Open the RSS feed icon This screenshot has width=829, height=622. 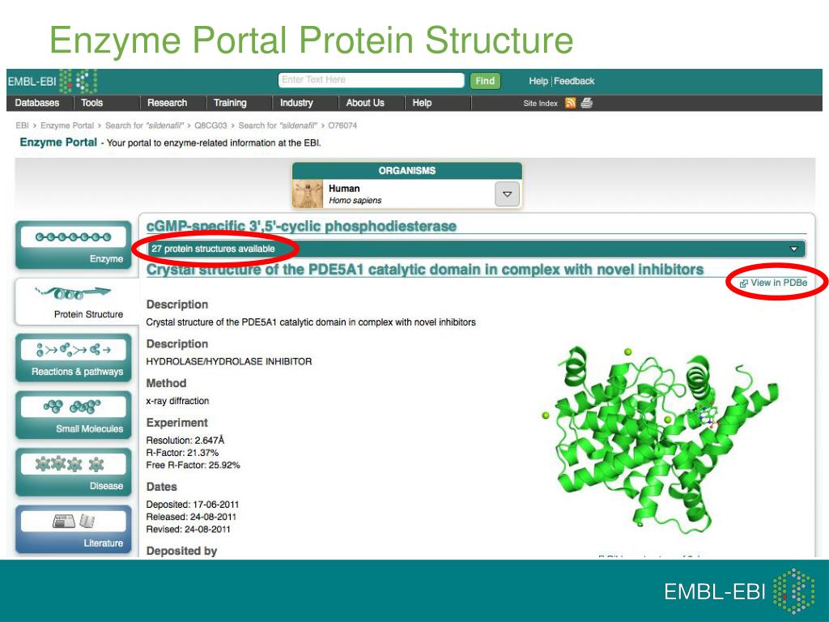570,103
